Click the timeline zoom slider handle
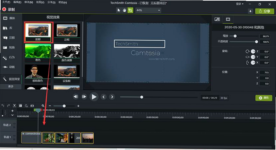276x150 pixels. 64,106
